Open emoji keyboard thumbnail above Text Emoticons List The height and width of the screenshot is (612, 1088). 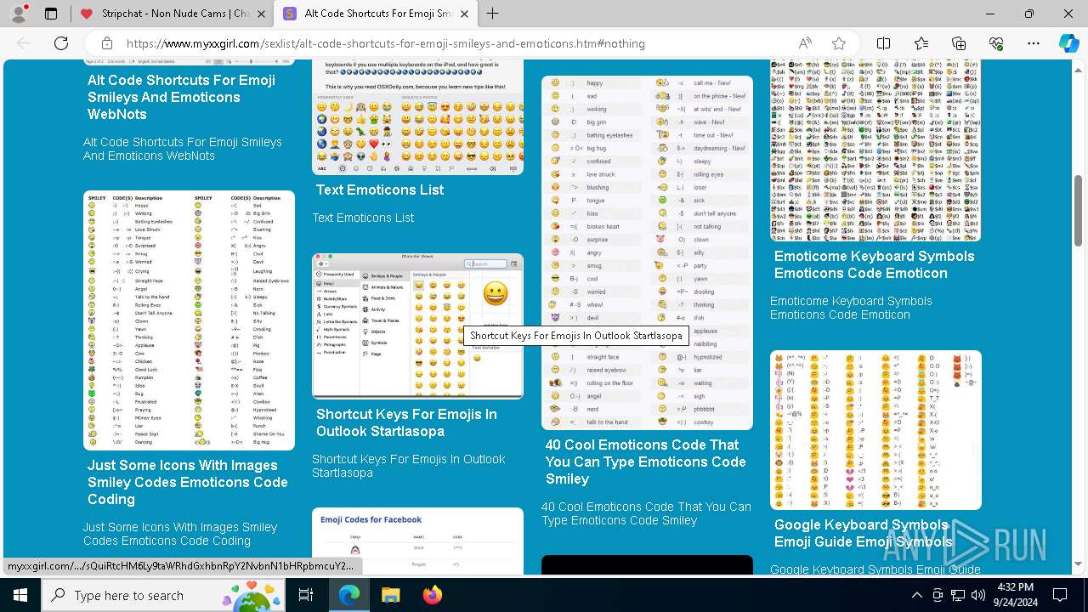(417, 117)
